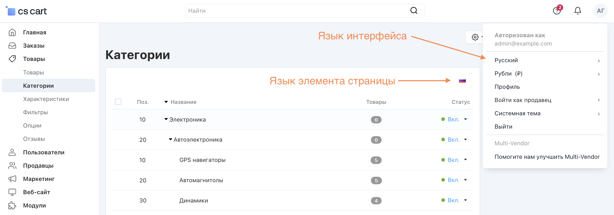
Task: Click the АГ user avatar
Action: pos(600,11)
